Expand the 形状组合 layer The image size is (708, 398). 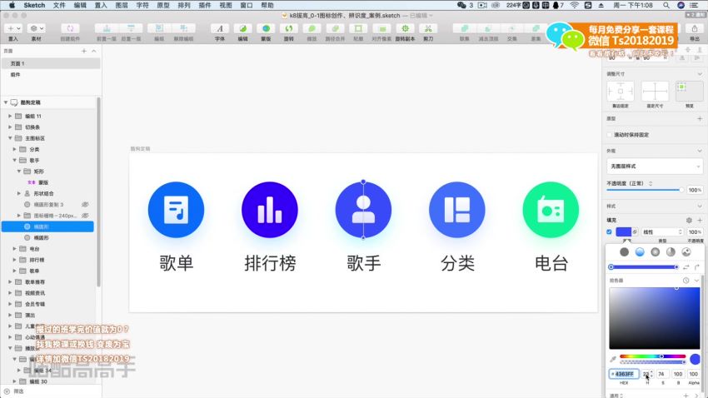(x=19, y=193)
